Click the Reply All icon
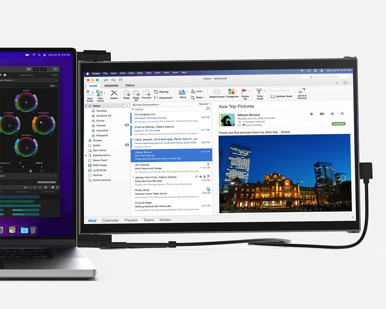Viewport: 386px width, 309px height. (136, 93)
